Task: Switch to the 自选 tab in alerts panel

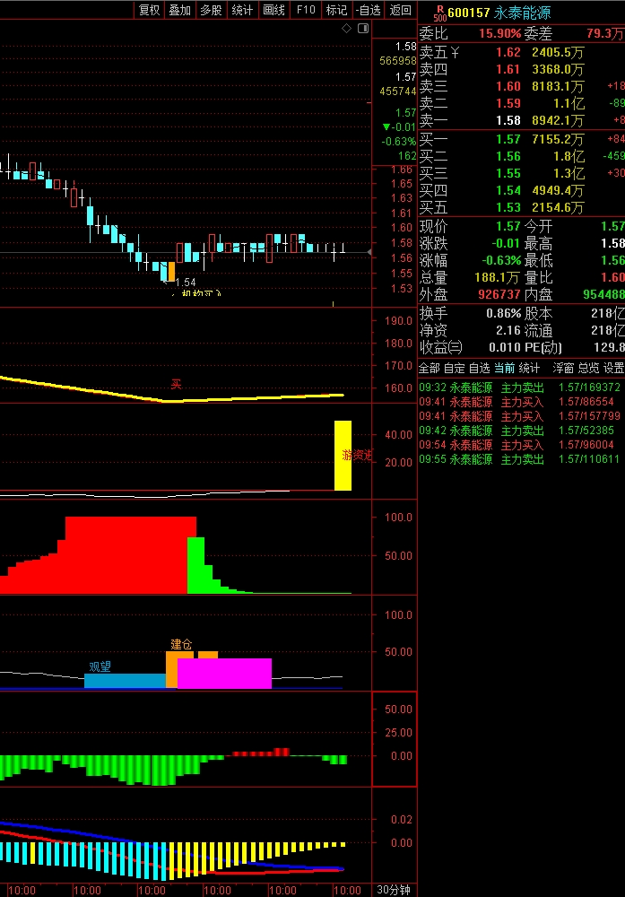Action: coord(479,368)
